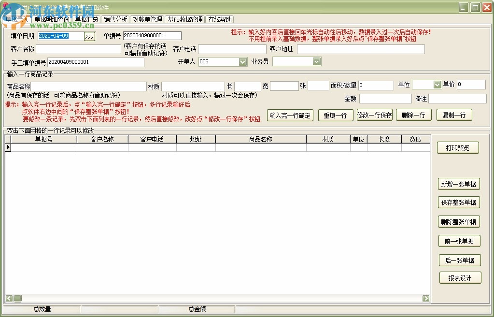Click the 修改一行保存 button
Screen dimensions: 494x317
point(375,115)
